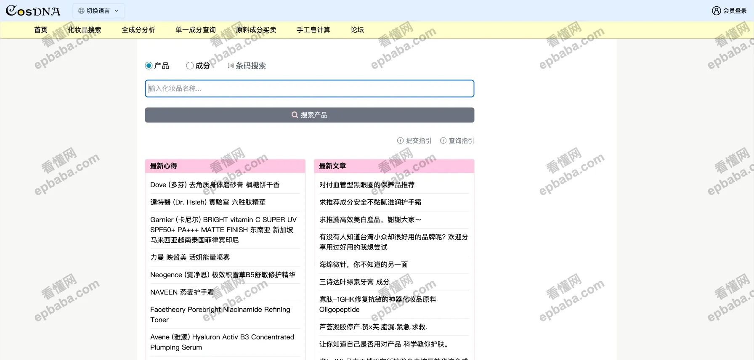The width and height of the screenshot is (754, 360).
Task: Open the 首页 nav item
Action: tap(41, 30)
